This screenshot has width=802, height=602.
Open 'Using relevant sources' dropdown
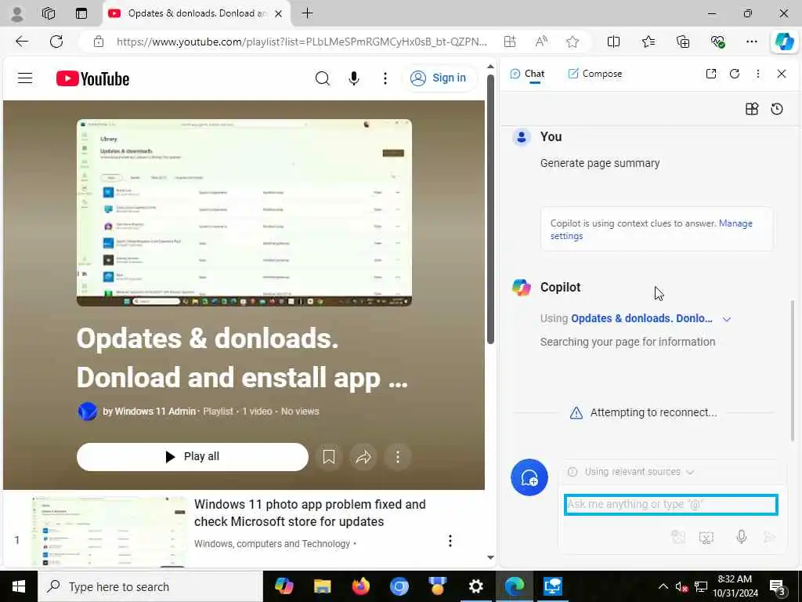(x=632, y=472)
